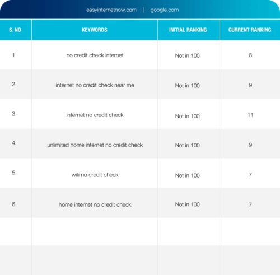Screen dimensions: 280x275
Task: Click the easyinternetnow.com header text
Action: (x=111, y=10)
